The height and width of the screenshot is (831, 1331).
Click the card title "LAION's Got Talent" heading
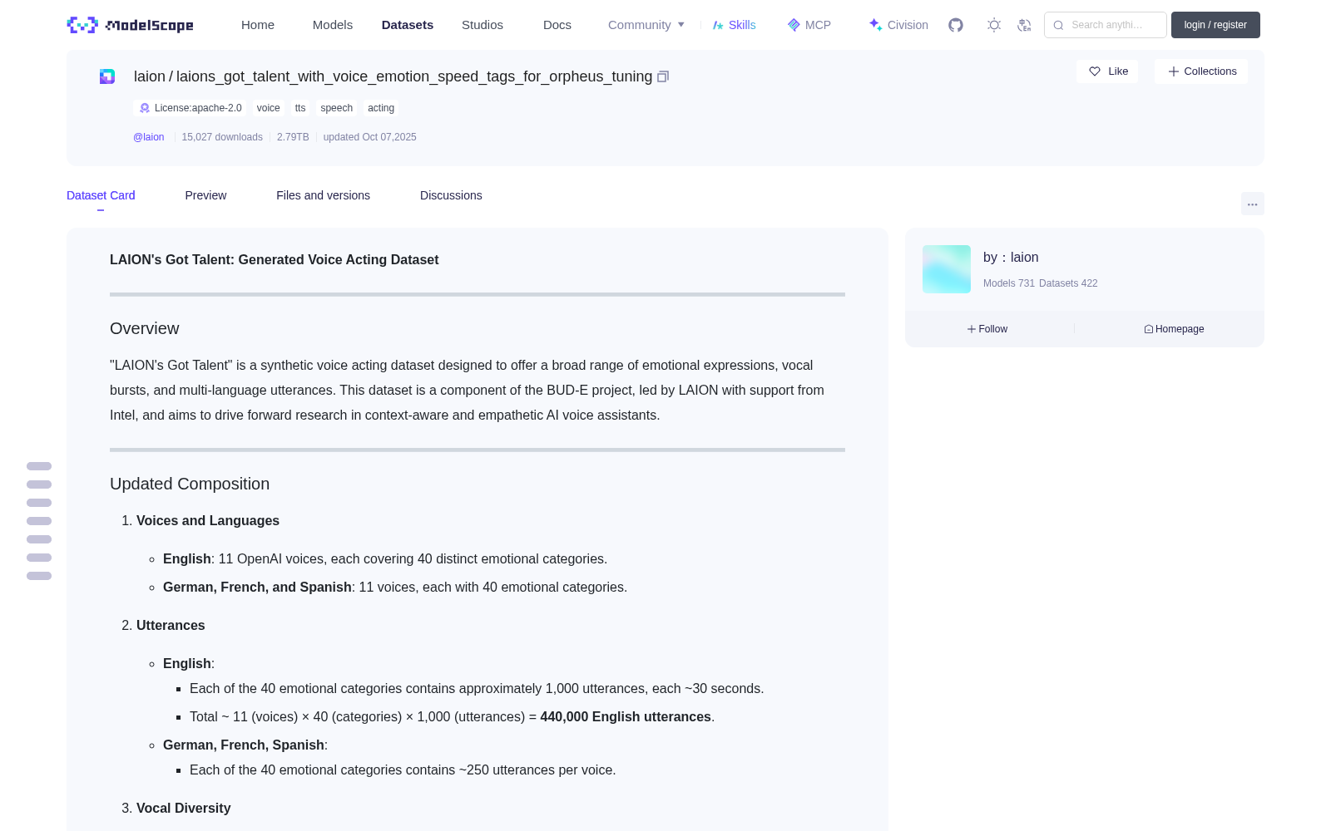(x=275, y=260)
